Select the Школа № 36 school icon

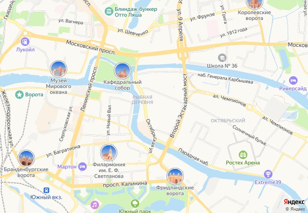pos(222,58)
